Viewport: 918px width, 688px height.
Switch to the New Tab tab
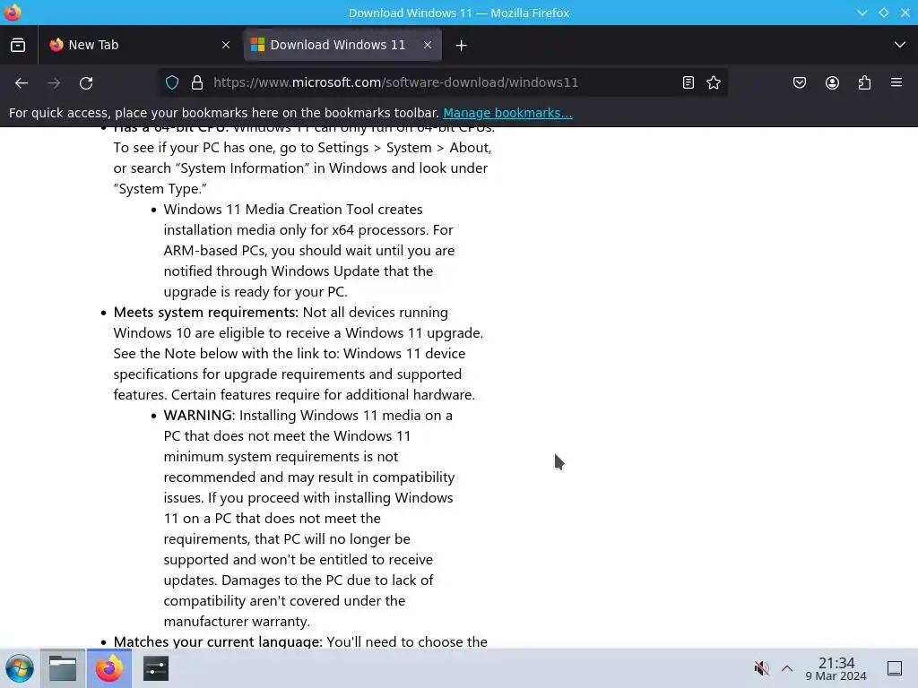pyautogui.click(x=141, y=45)
